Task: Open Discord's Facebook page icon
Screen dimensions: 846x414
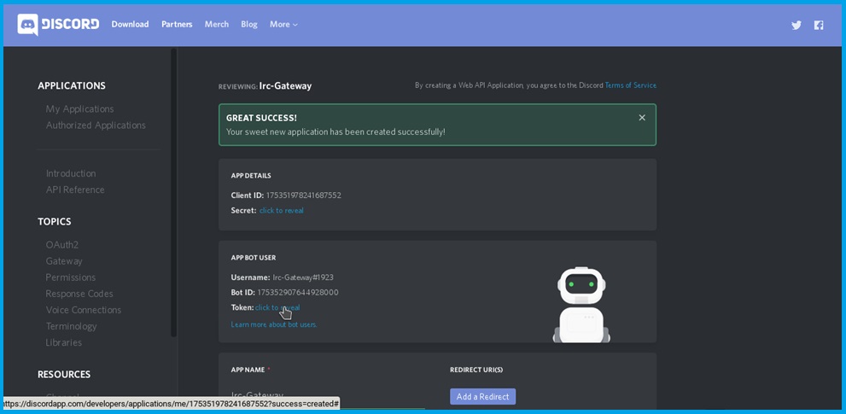Action: [x=818, y=25]
